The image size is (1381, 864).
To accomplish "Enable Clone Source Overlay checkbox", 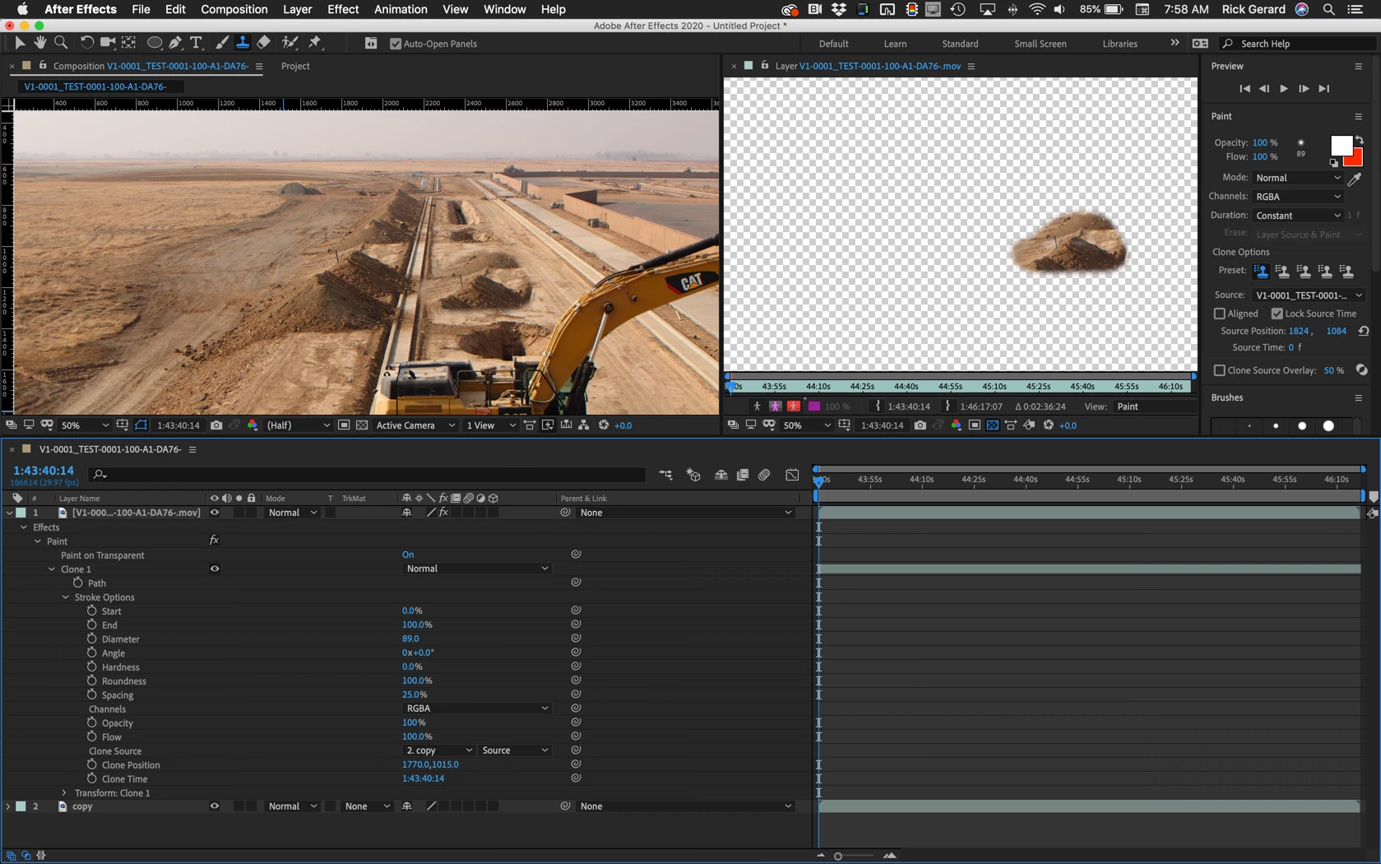I will tap(1220, 370).
